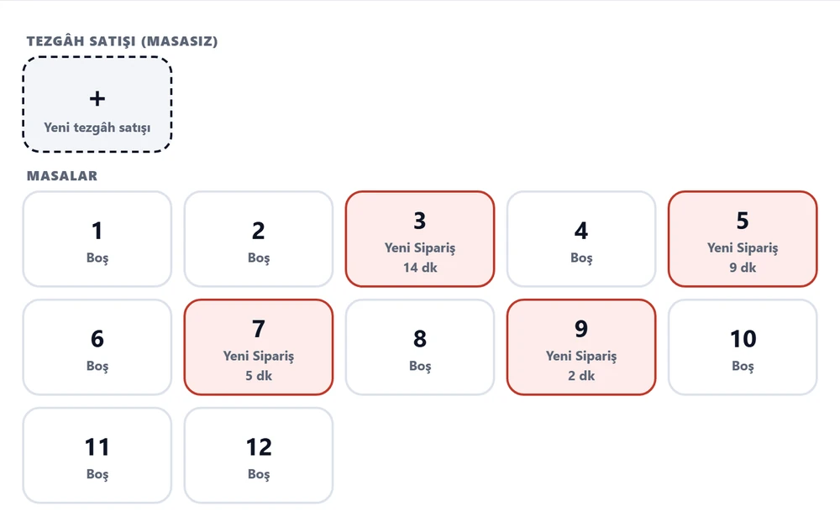This screenshot has width=840, height=521.
Task: Start a Yeni tezgâh satışı
Action: point(97,104)
